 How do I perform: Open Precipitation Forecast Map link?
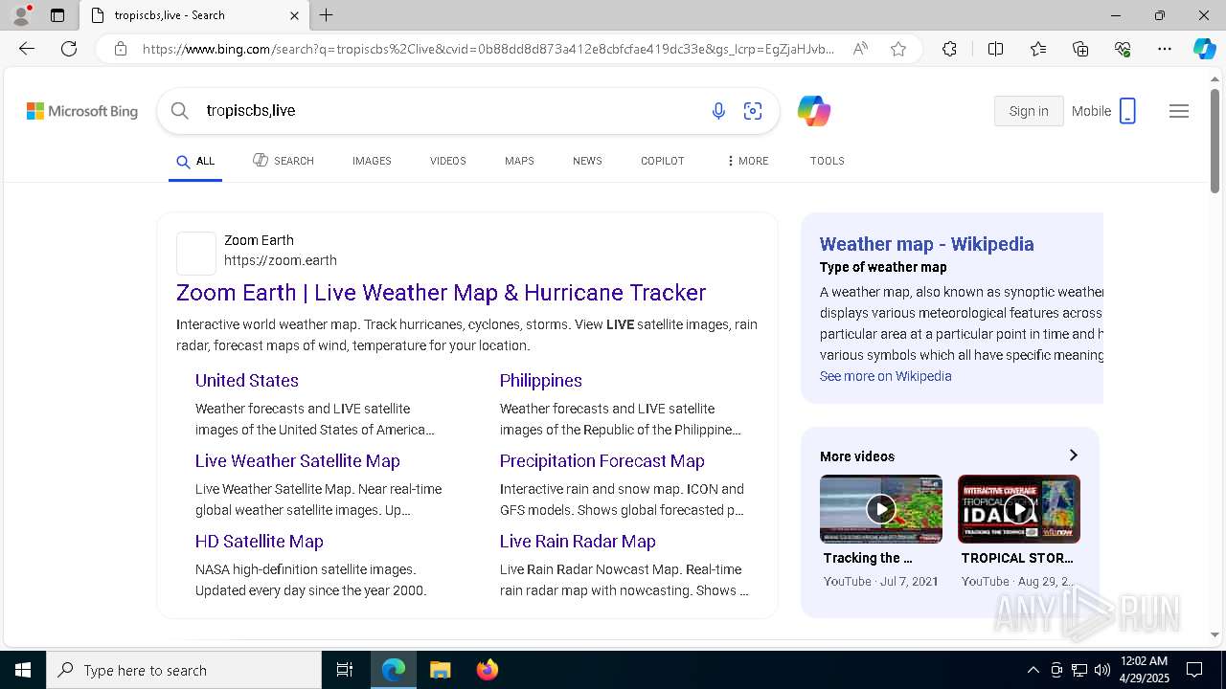click(x=602, y=461)
